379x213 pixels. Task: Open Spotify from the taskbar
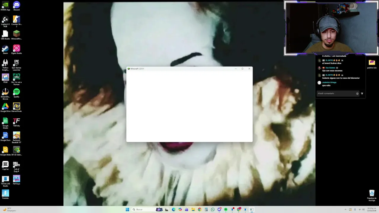[226, 209]
